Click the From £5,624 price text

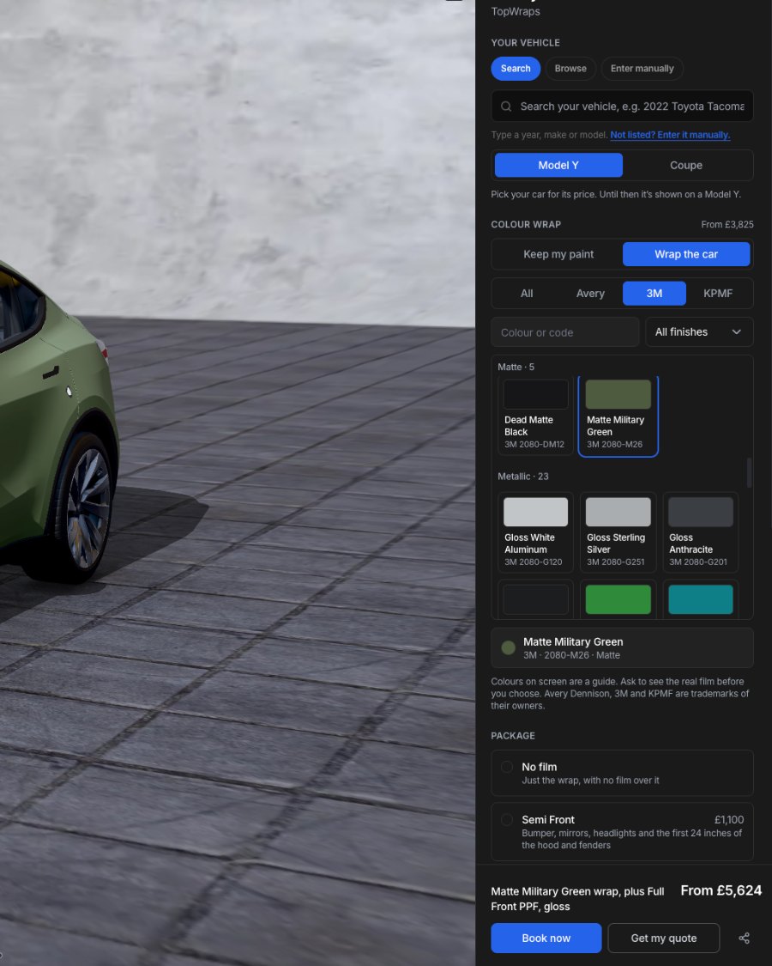721,890
